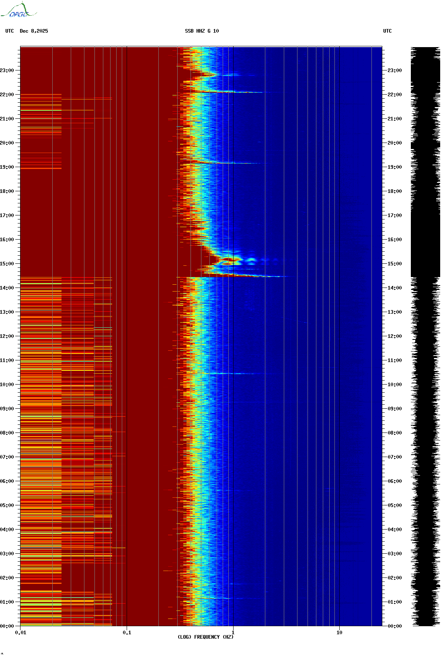
Task: Click the left axis '18:00' time label
Action: pyautogui.click(x=7, y=191)
